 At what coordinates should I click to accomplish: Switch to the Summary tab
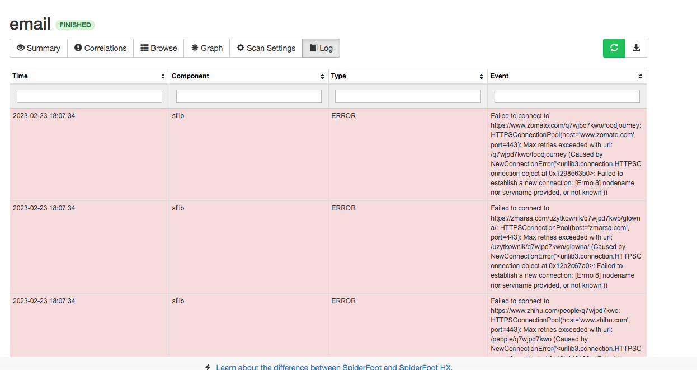point(38,48)
